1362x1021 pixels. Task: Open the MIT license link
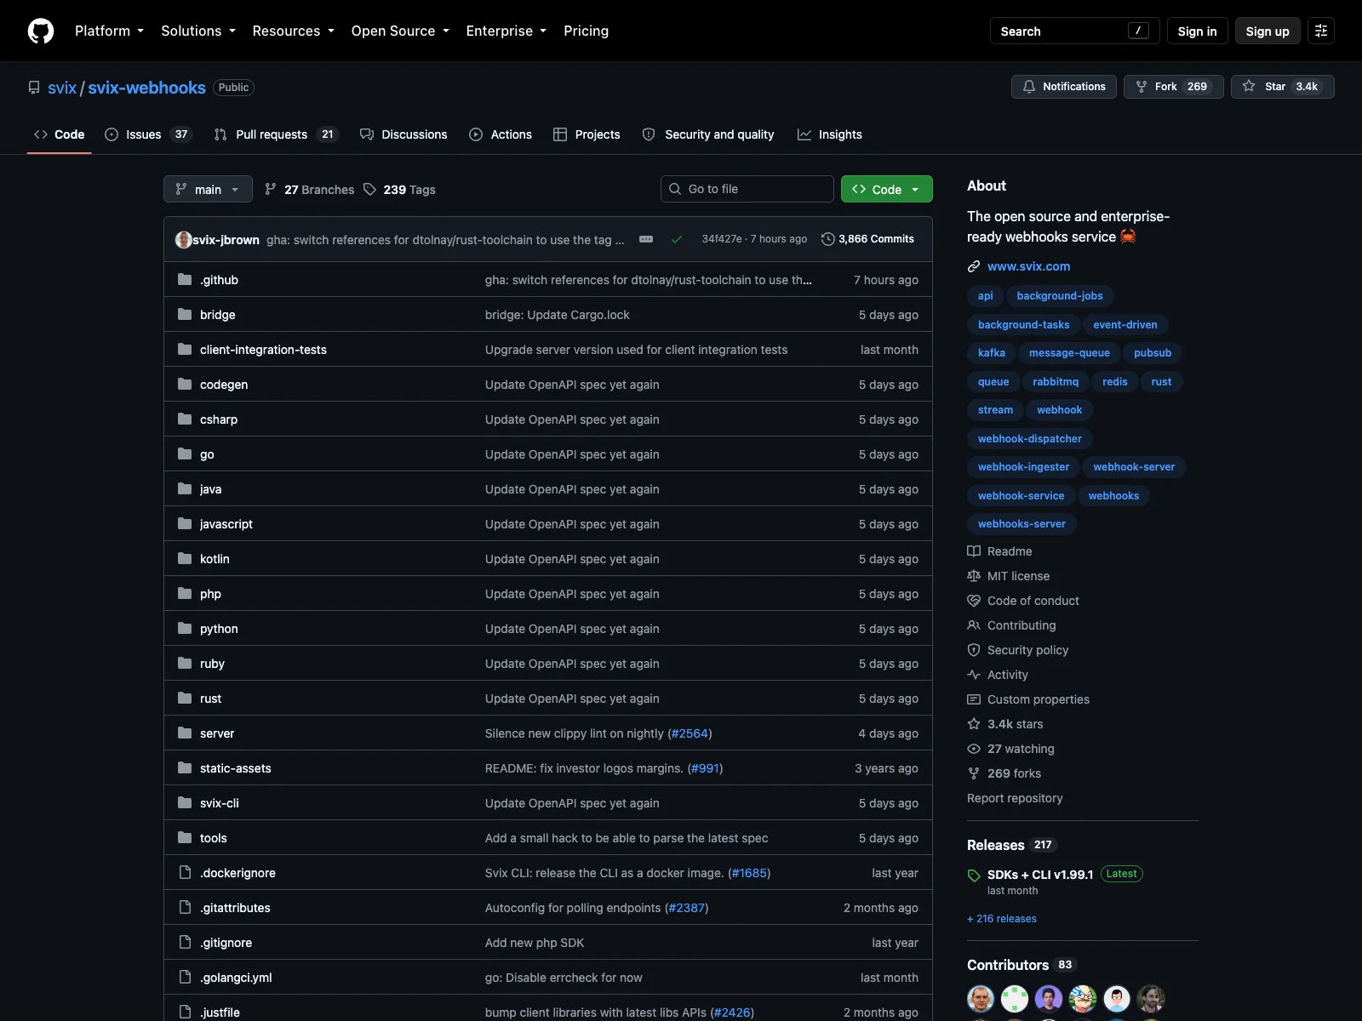click(1009, 576)
